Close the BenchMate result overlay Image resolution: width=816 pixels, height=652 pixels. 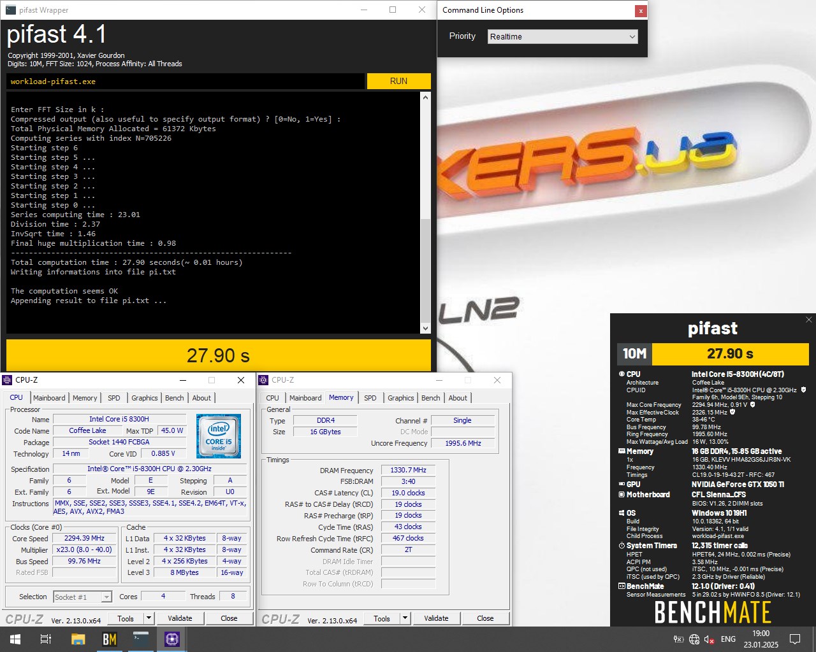[809, 320]
